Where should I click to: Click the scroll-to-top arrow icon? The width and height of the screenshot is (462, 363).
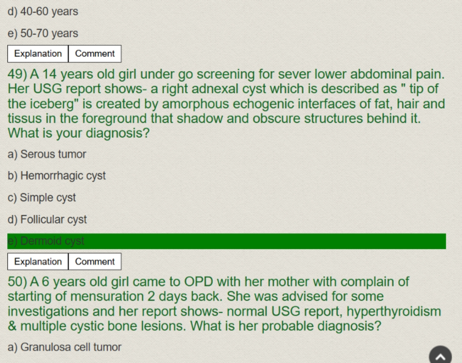click(x=440, y=355)
